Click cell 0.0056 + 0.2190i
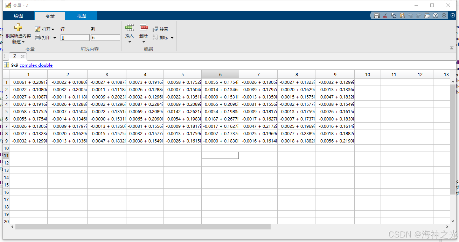Image resolution: width=459 pixels, height=242 pixels. tap(335, 141)
